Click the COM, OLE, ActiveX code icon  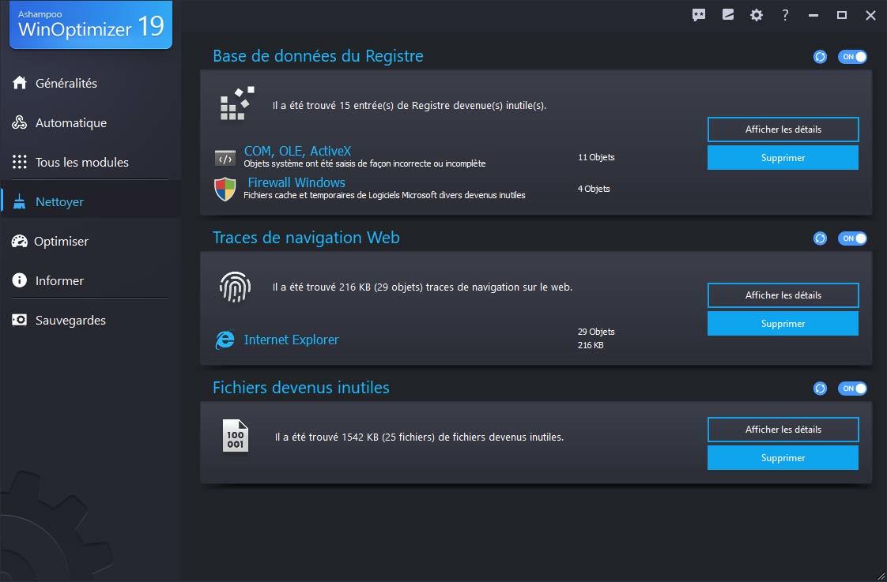point(225,158)
